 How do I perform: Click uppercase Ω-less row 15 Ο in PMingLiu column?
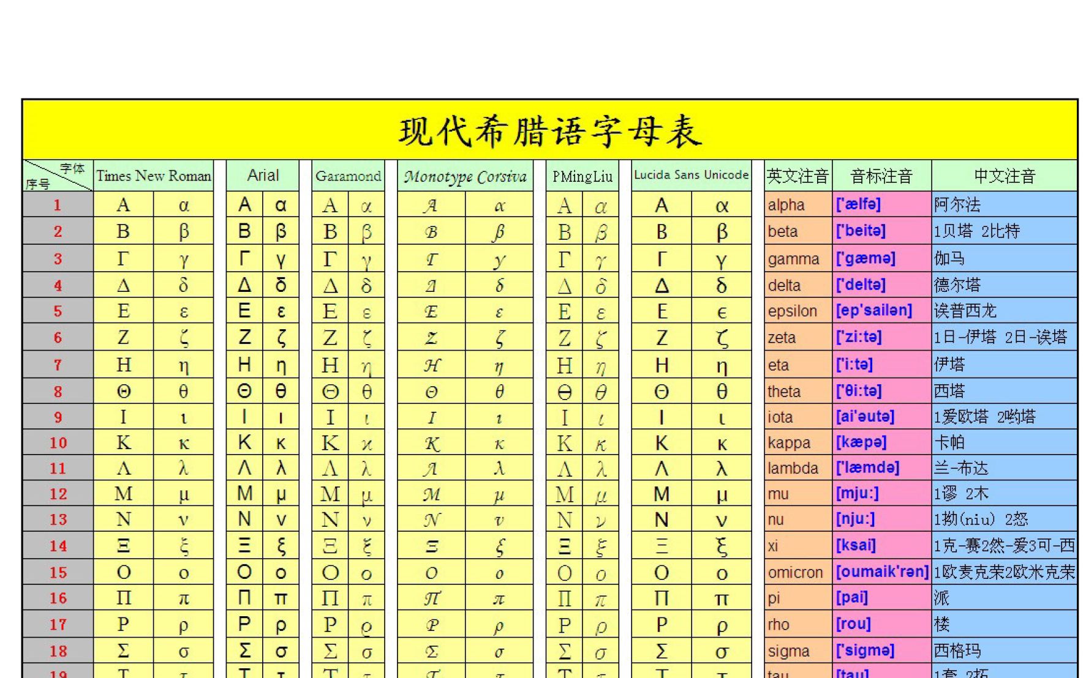point(564,572)
